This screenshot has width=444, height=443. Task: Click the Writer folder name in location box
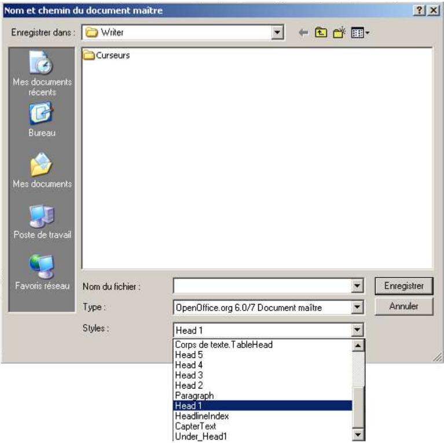112,32
